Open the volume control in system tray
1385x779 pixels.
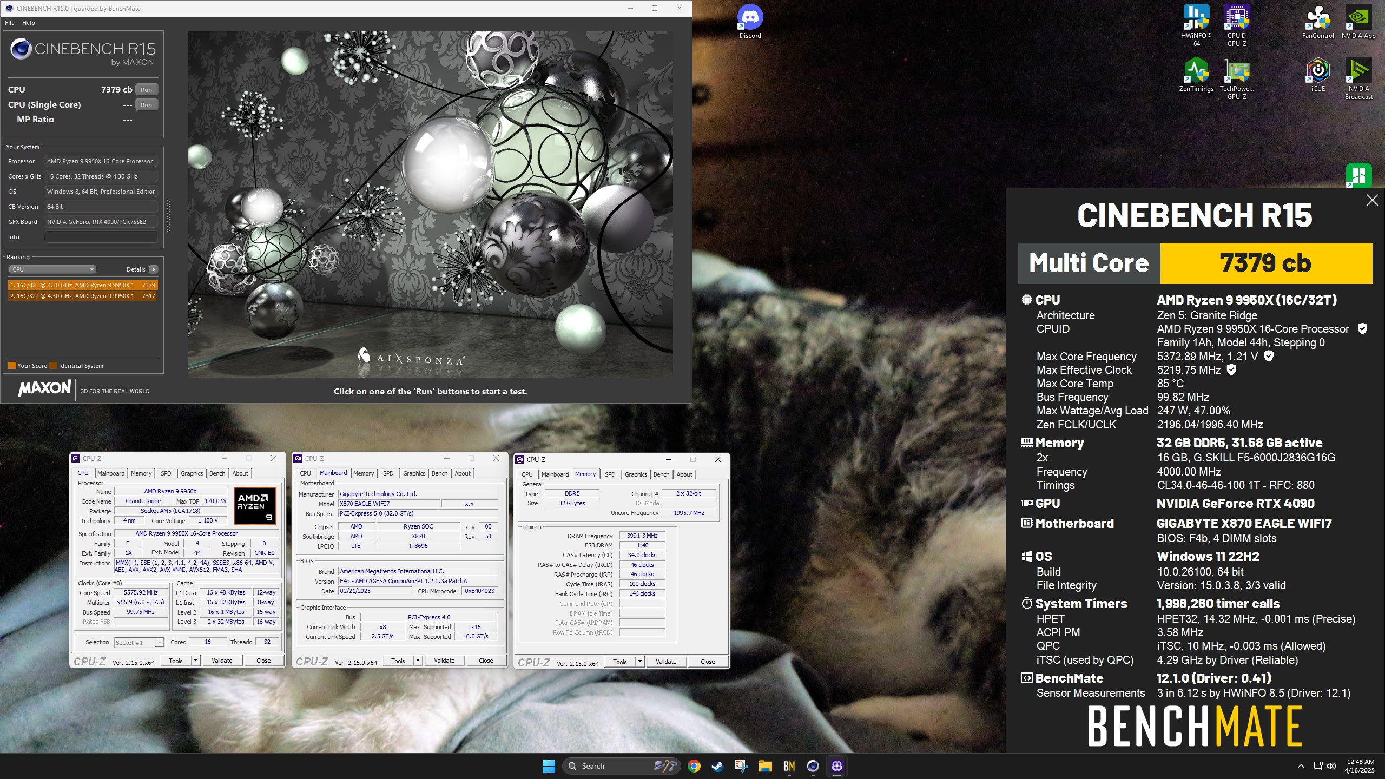pyautogui.click(x=1331, y=766)
